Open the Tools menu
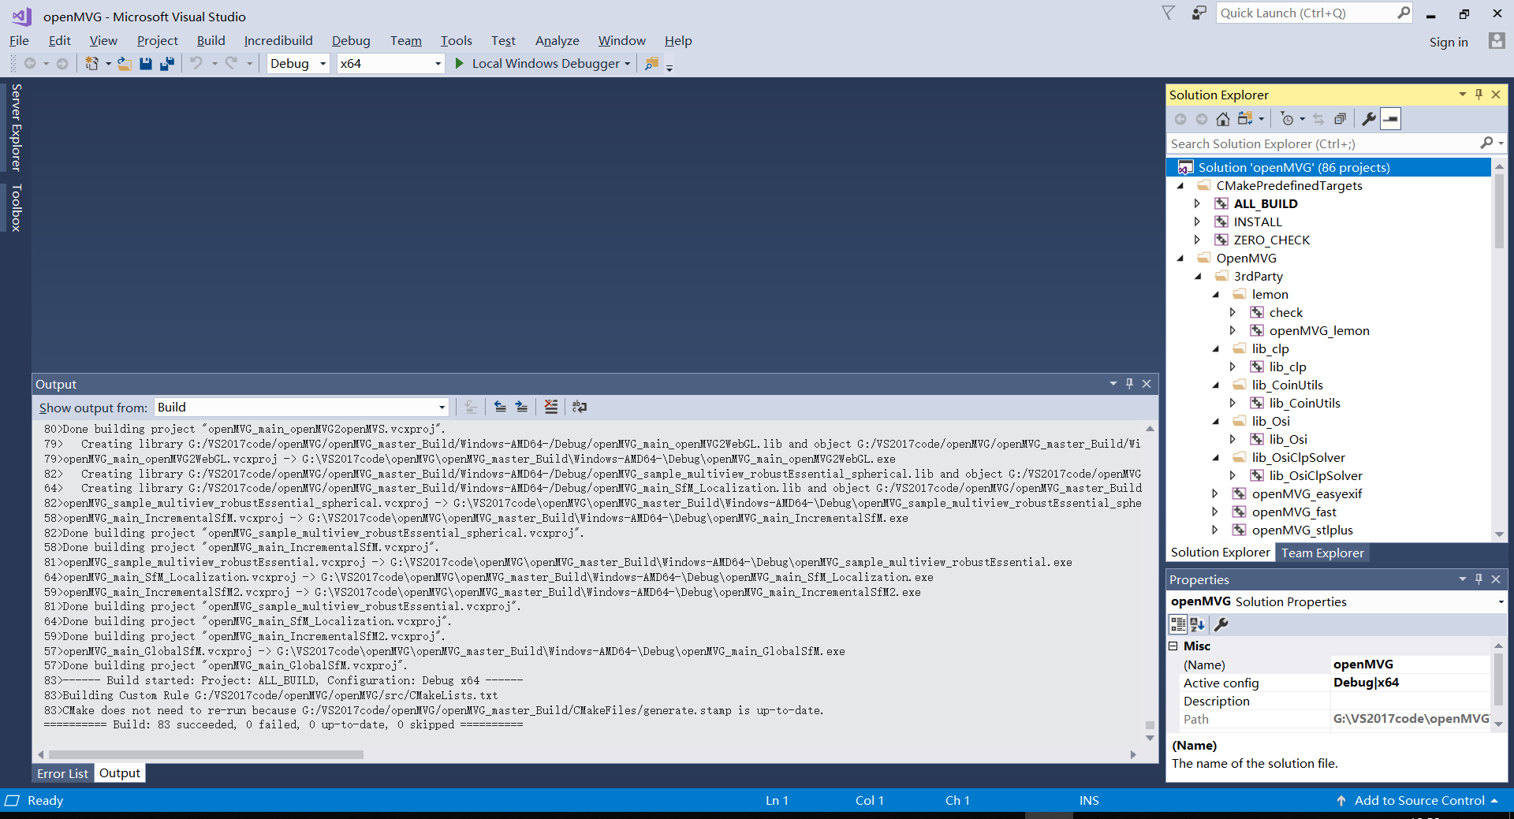Screen dimensions: 1514x819 (456, 41)
